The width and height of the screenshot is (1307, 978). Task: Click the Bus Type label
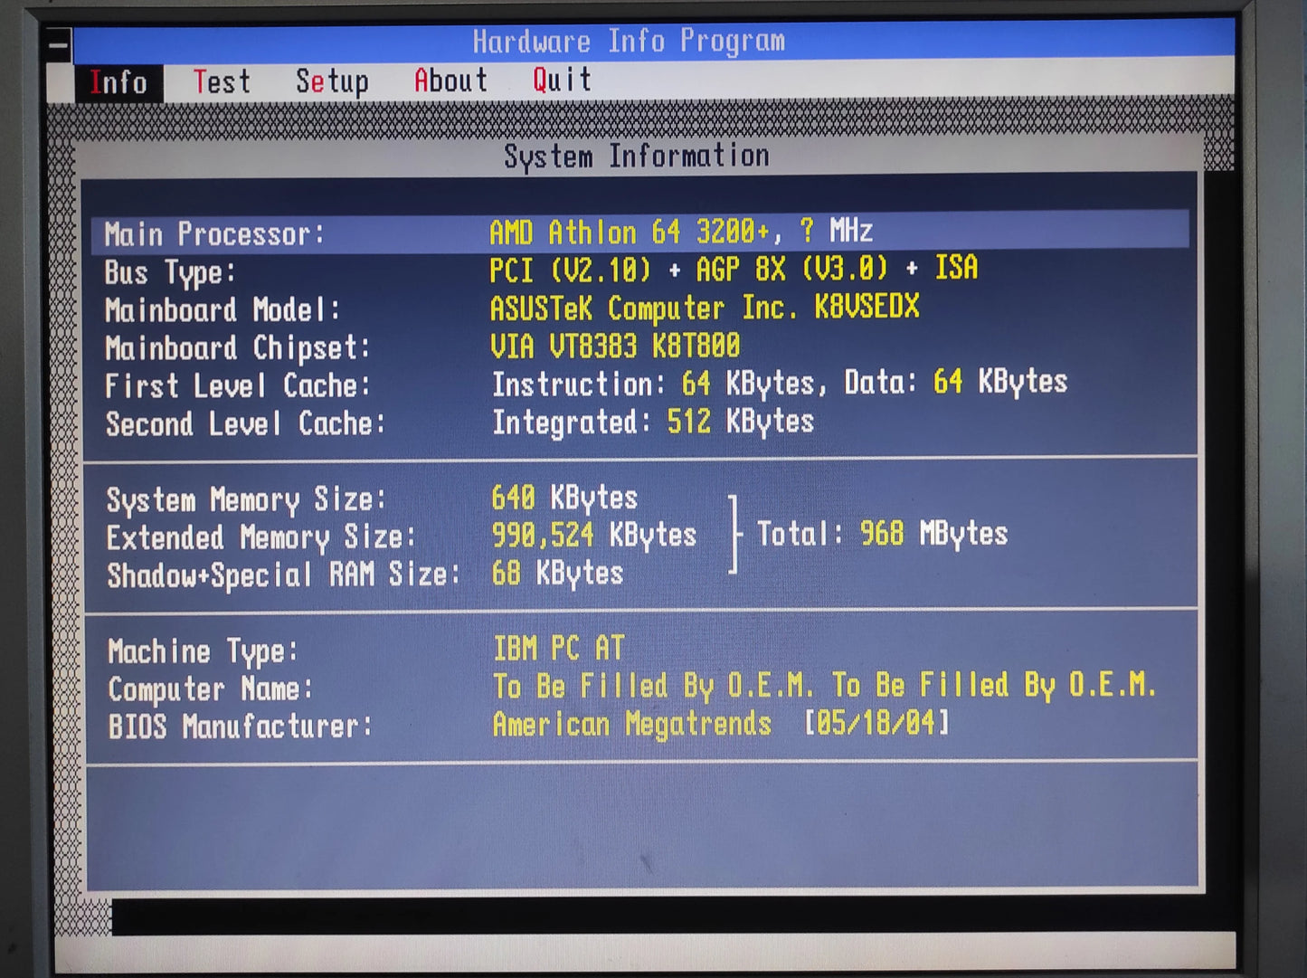click(170, 272)
